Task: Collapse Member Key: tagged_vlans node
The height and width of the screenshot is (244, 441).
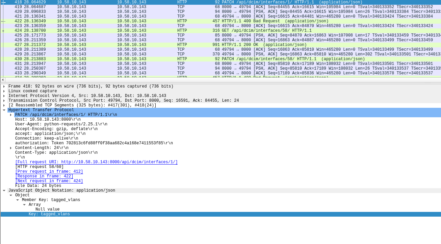Action: point(18,200)
